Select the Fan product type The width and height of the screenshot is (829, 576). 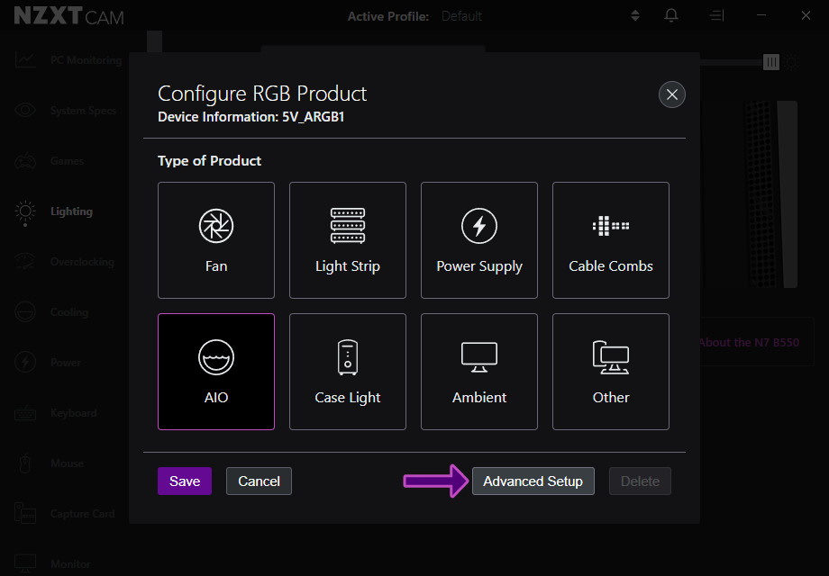click(216, 240)
